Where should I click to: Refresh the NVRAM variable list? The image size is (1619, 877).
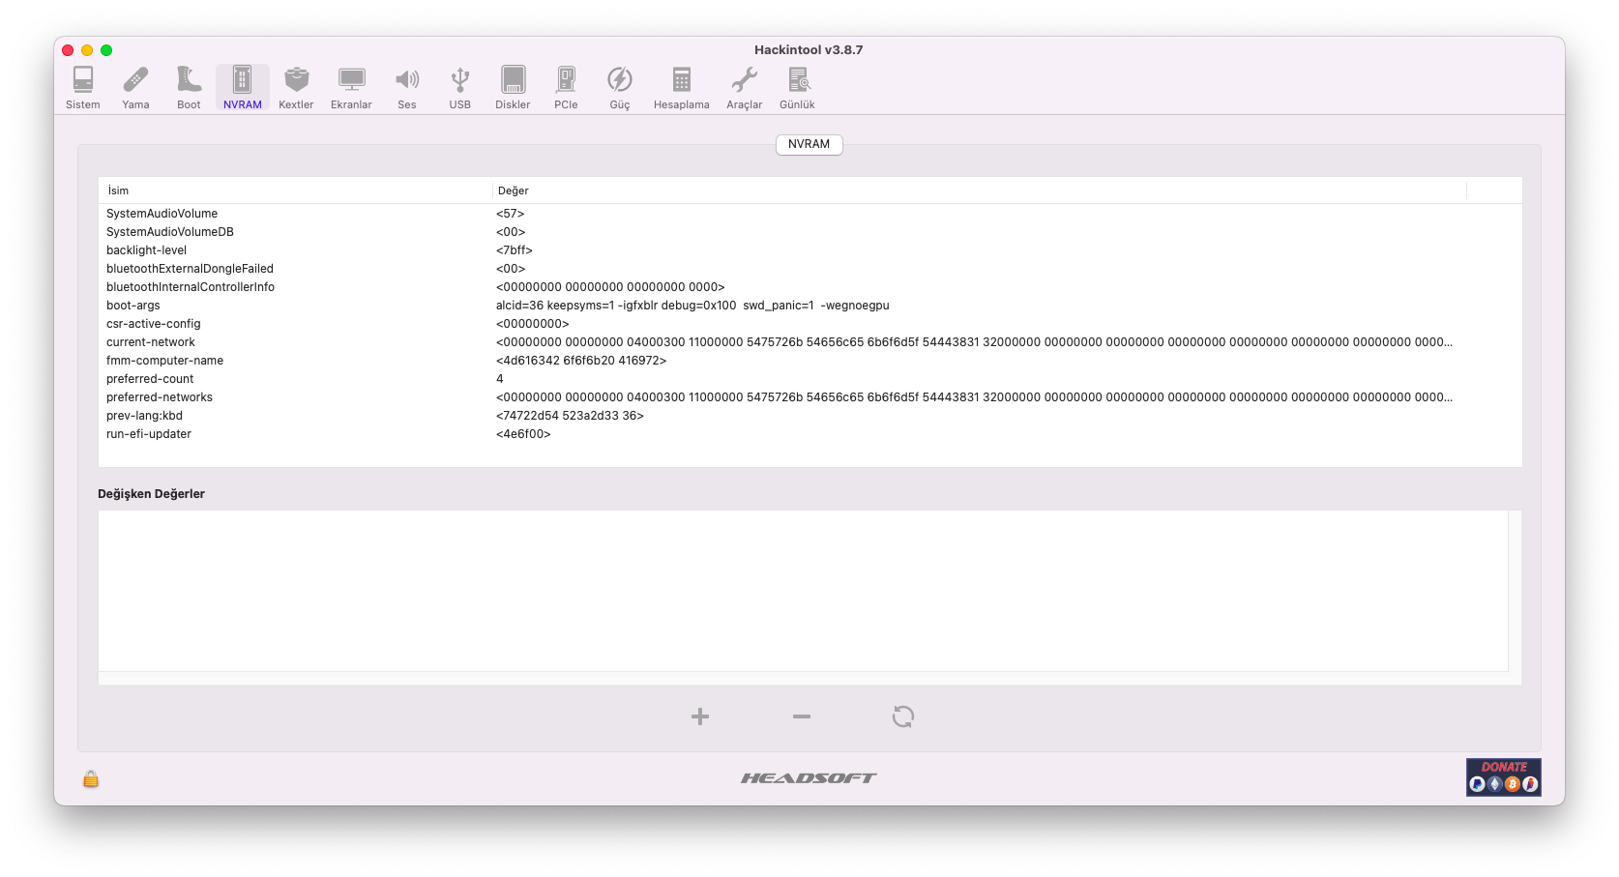click(x=903, y=716)
